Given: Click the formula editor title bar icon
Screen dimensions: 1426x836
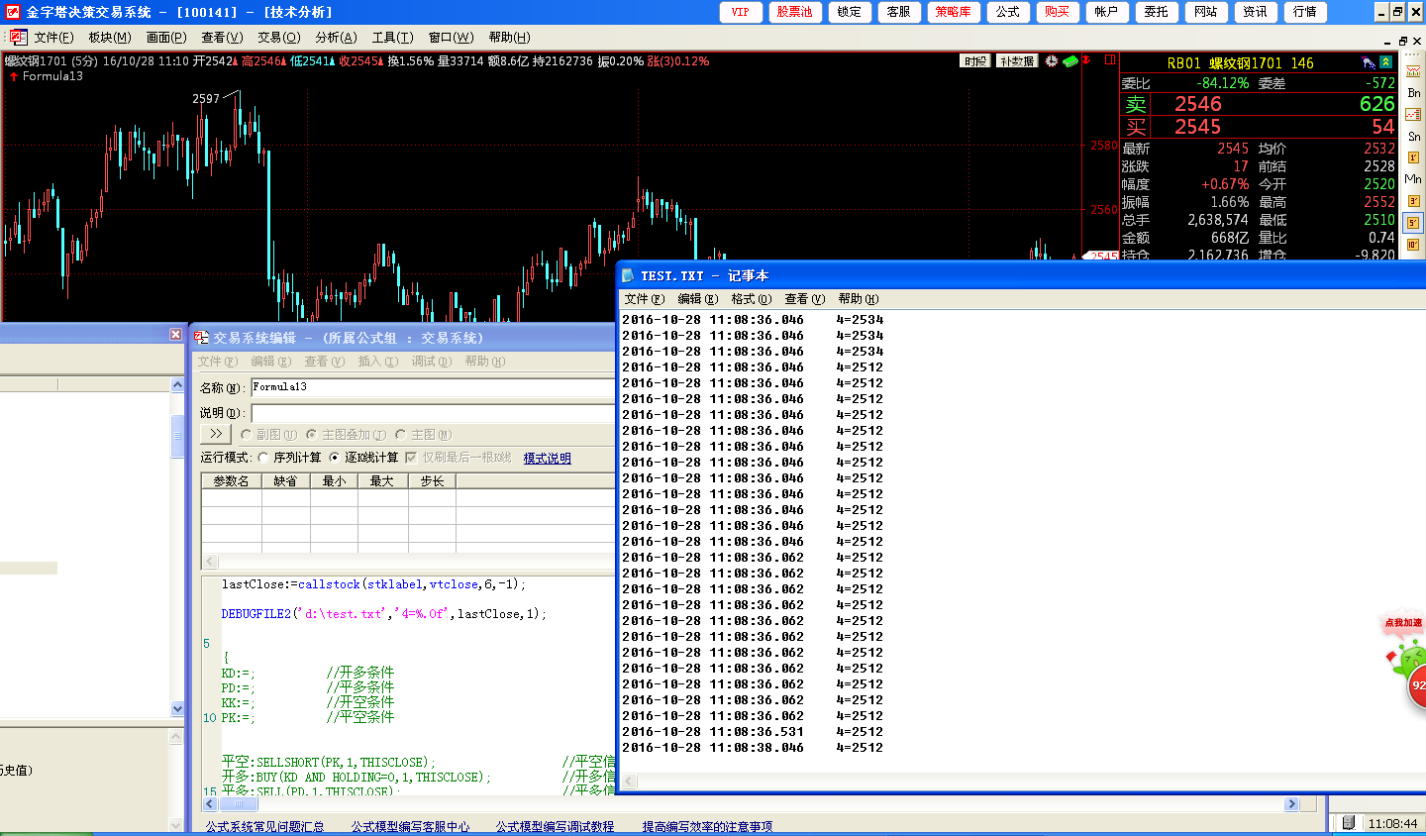Looking at the screenshot, I should point(201,338).
